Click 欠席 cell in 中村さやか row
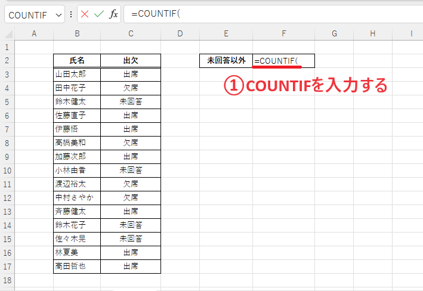This screenshot has width=423, height=291. coord(131,198)
